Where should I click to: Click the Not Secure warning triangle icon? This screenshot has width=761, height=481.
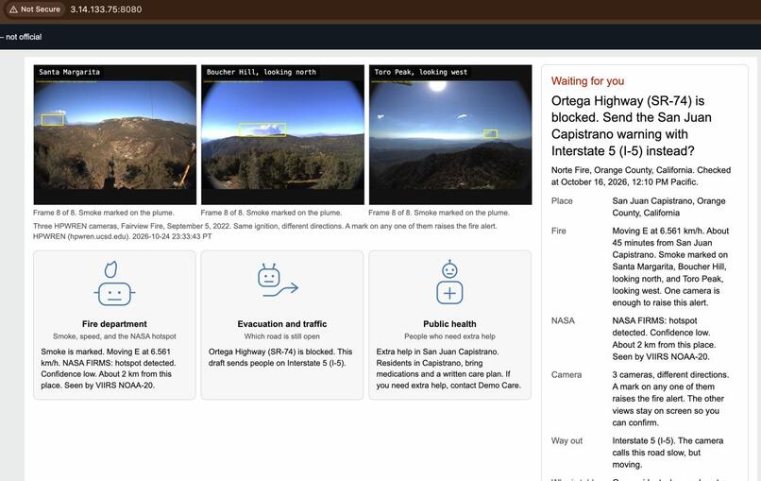click(13, 9)
